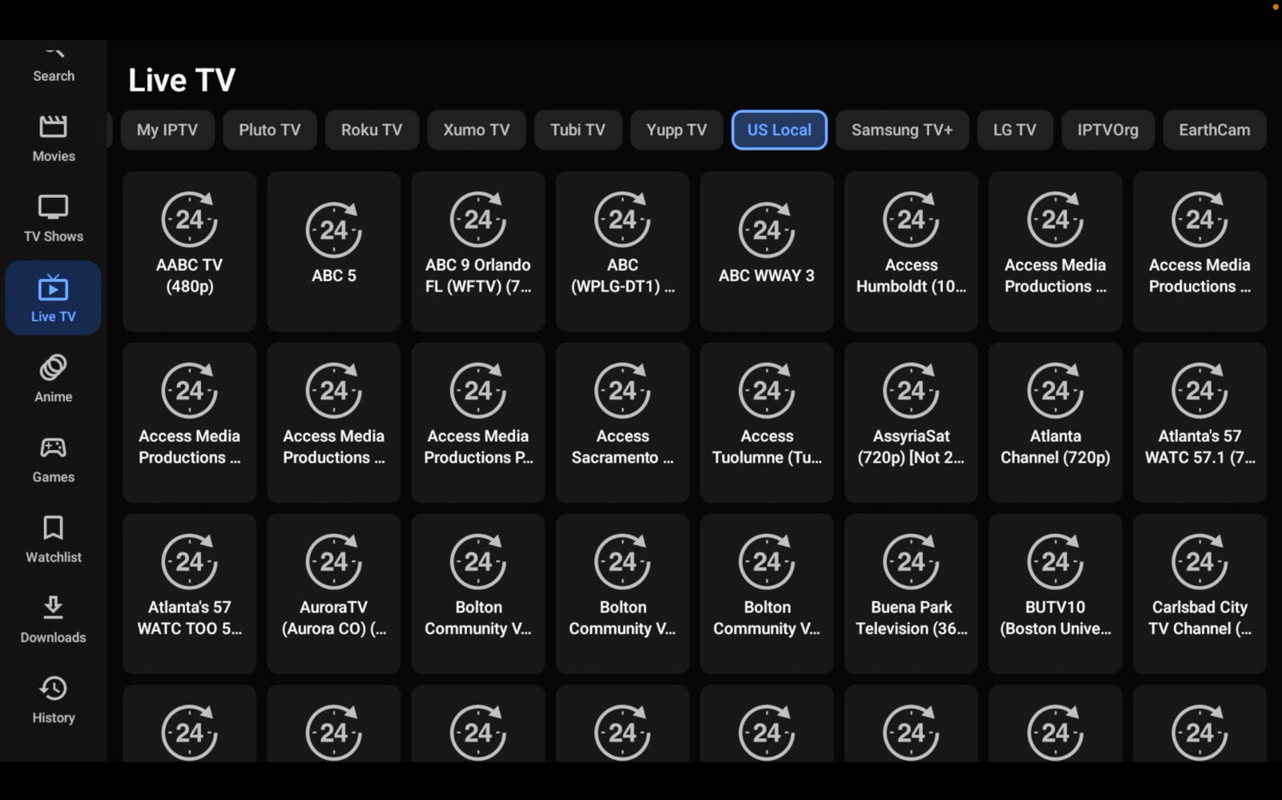Switch to the Pluto TV tab
Viewport: 1282px width, 800px height.
269,130
